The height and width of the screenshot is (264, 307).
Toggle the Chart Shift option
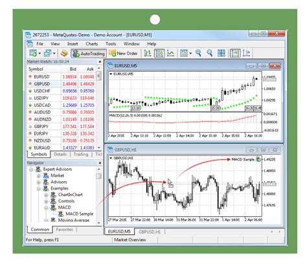(246, 53)
